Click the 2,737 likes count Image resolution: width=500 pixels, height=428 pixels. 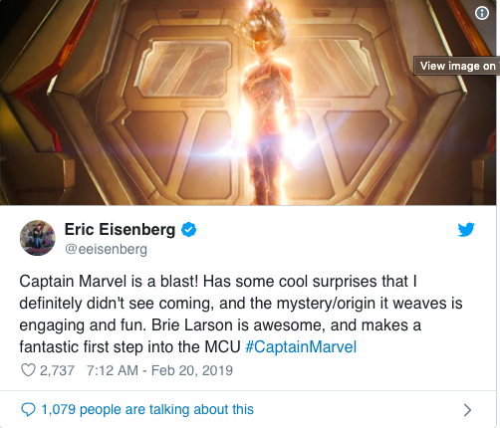tap(57, 370)
